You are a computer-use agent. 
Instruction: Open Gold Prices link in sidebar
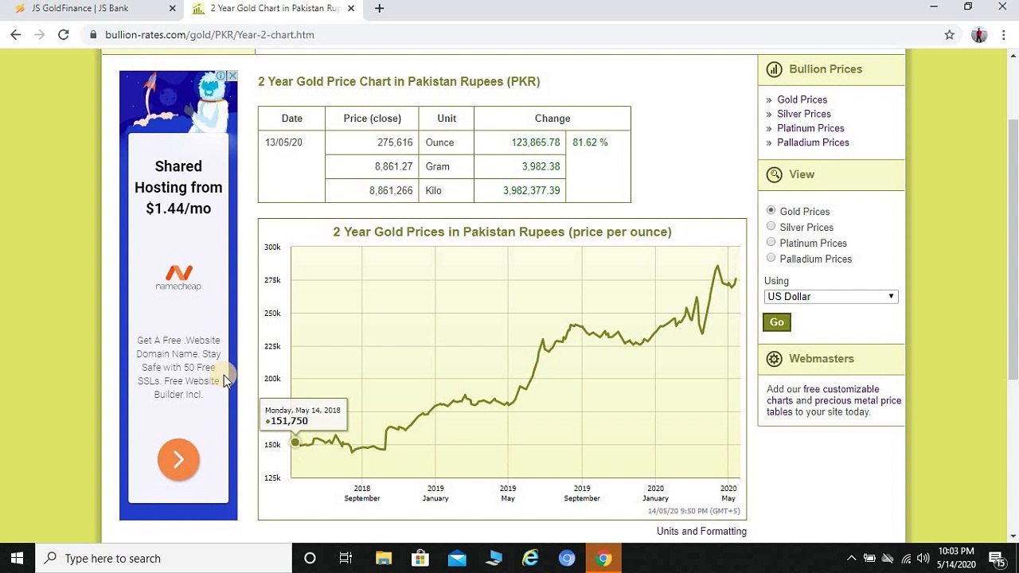[x=802, y=99]
